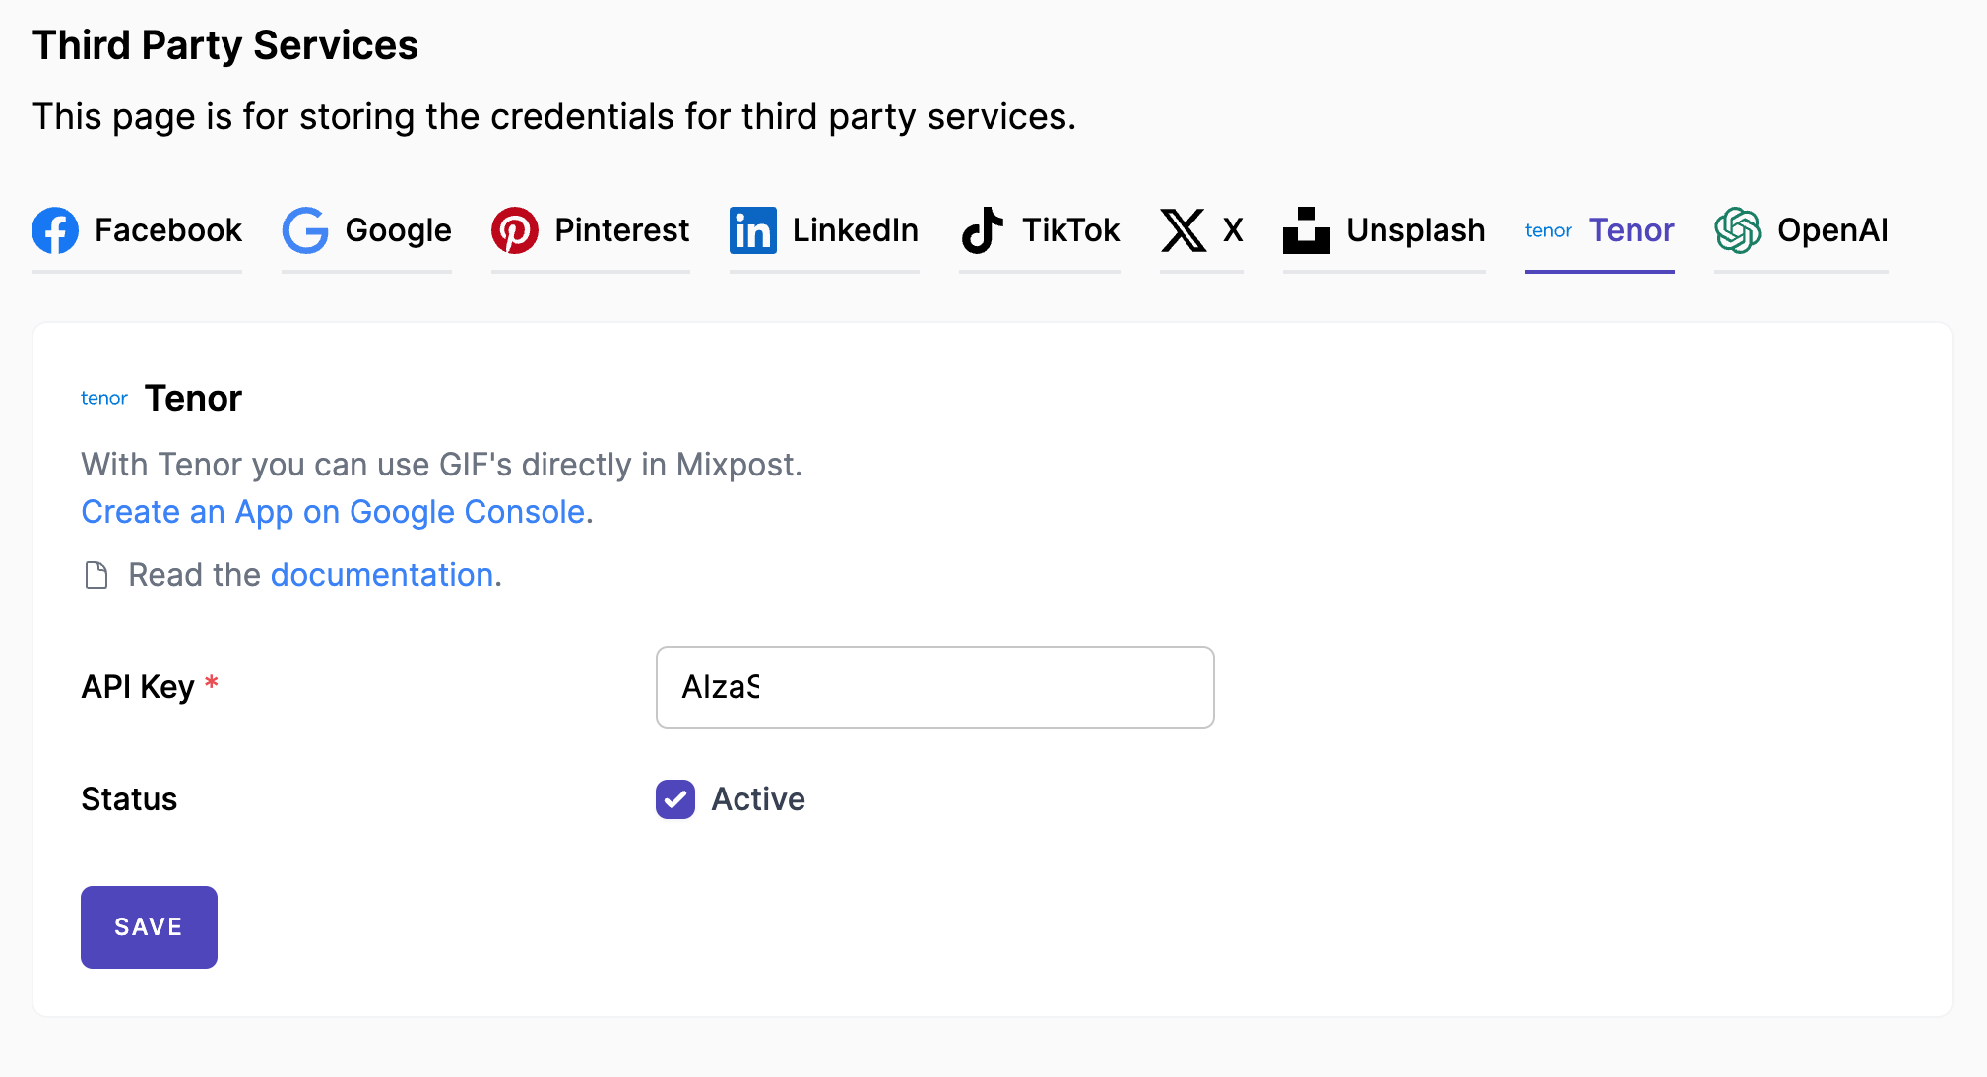This screenshot has width=1987, height=1077.
Task: Open the documentation link
Action: [x=382, y=575]
